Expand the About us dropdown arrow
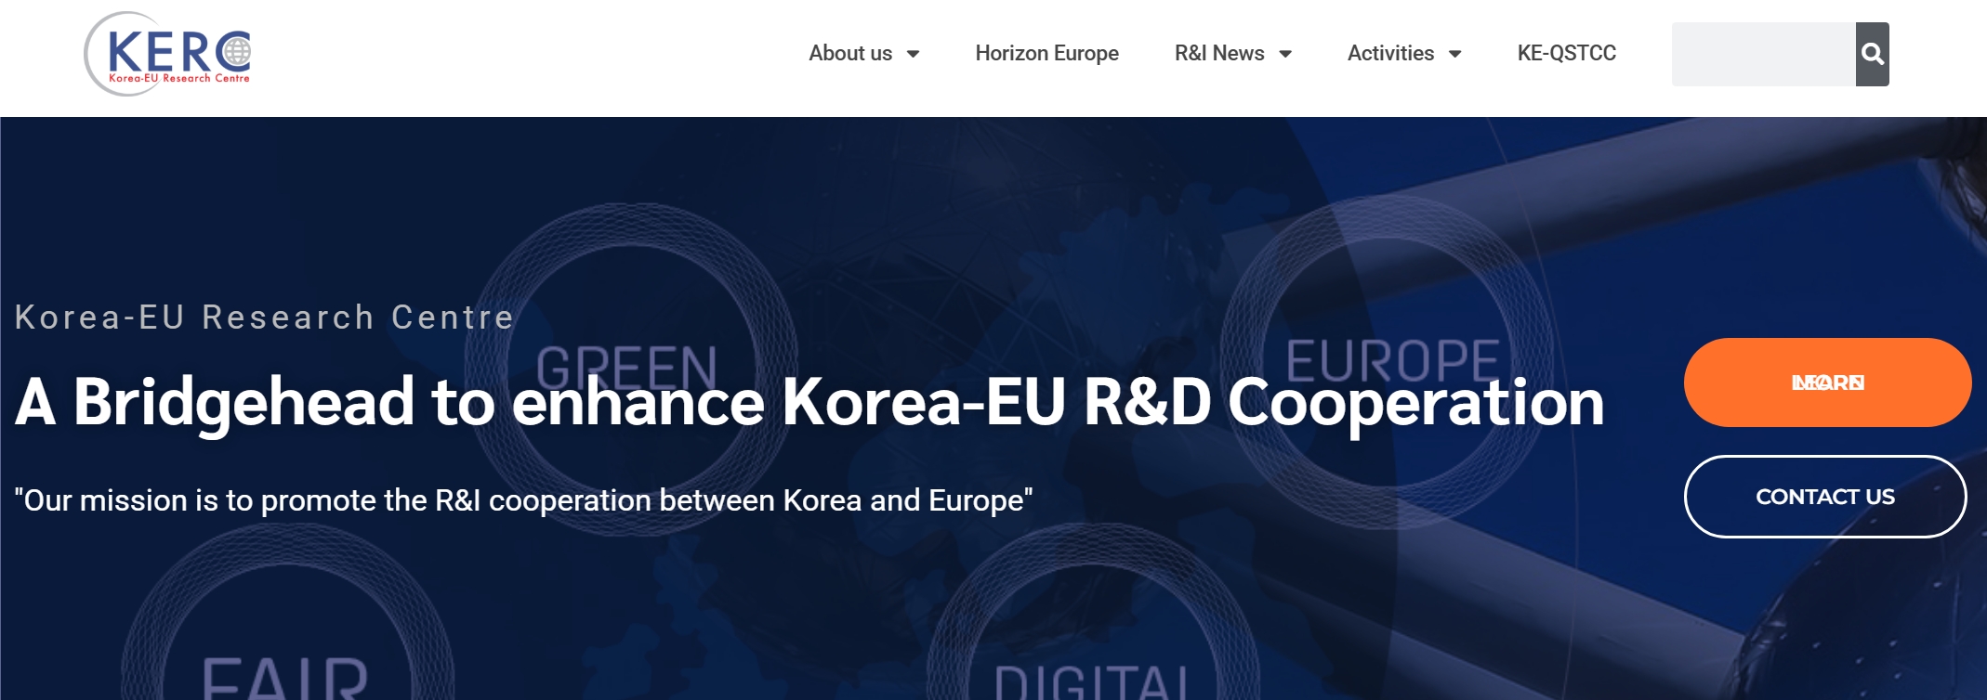 click(913, 54)
